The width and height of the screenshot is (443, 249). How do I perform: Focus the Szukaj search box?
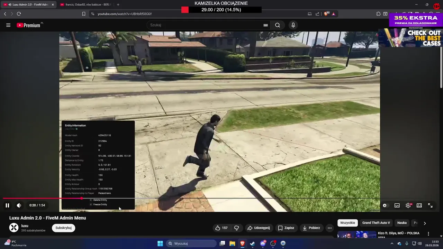pyautogui.click(x=206, y=25)
